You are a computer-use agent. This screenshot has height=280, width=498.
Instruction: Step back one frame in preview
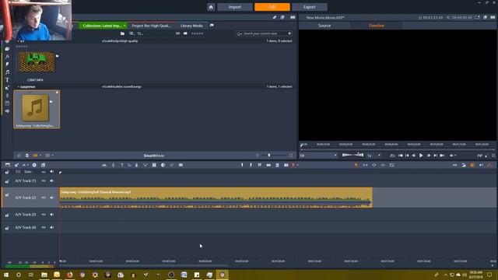click(x=413, y=156)
